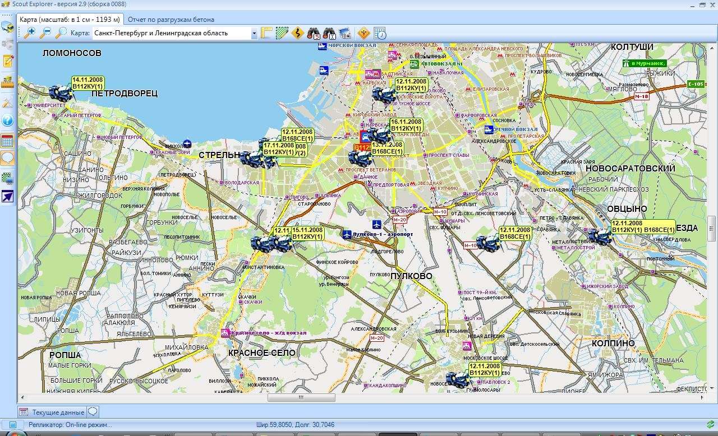Screen dimensions: 718x436
Task: Click the 17.11.2008 B112KУ(1) vehicle label
Action: [x=279, y=149]
